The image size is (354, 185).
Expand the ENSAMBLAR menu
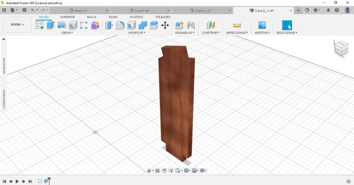click(x=185, y=33)
